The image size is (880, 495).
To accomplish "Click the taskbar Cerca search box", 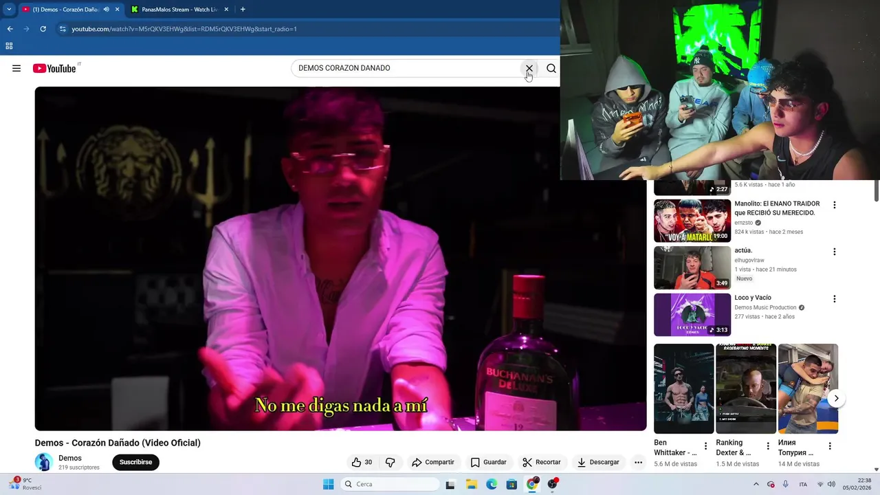I will coord(390,484).
